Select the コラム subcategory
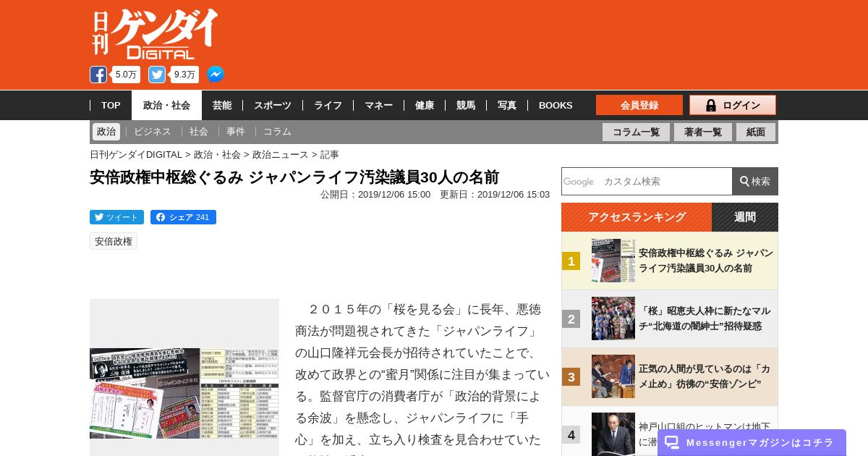This screenshot has height=456, width=868. coord(277,132)
